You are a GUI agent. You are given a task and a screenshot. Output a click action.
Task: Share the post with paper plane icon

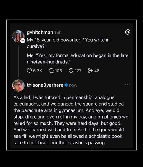coord(90,71)
